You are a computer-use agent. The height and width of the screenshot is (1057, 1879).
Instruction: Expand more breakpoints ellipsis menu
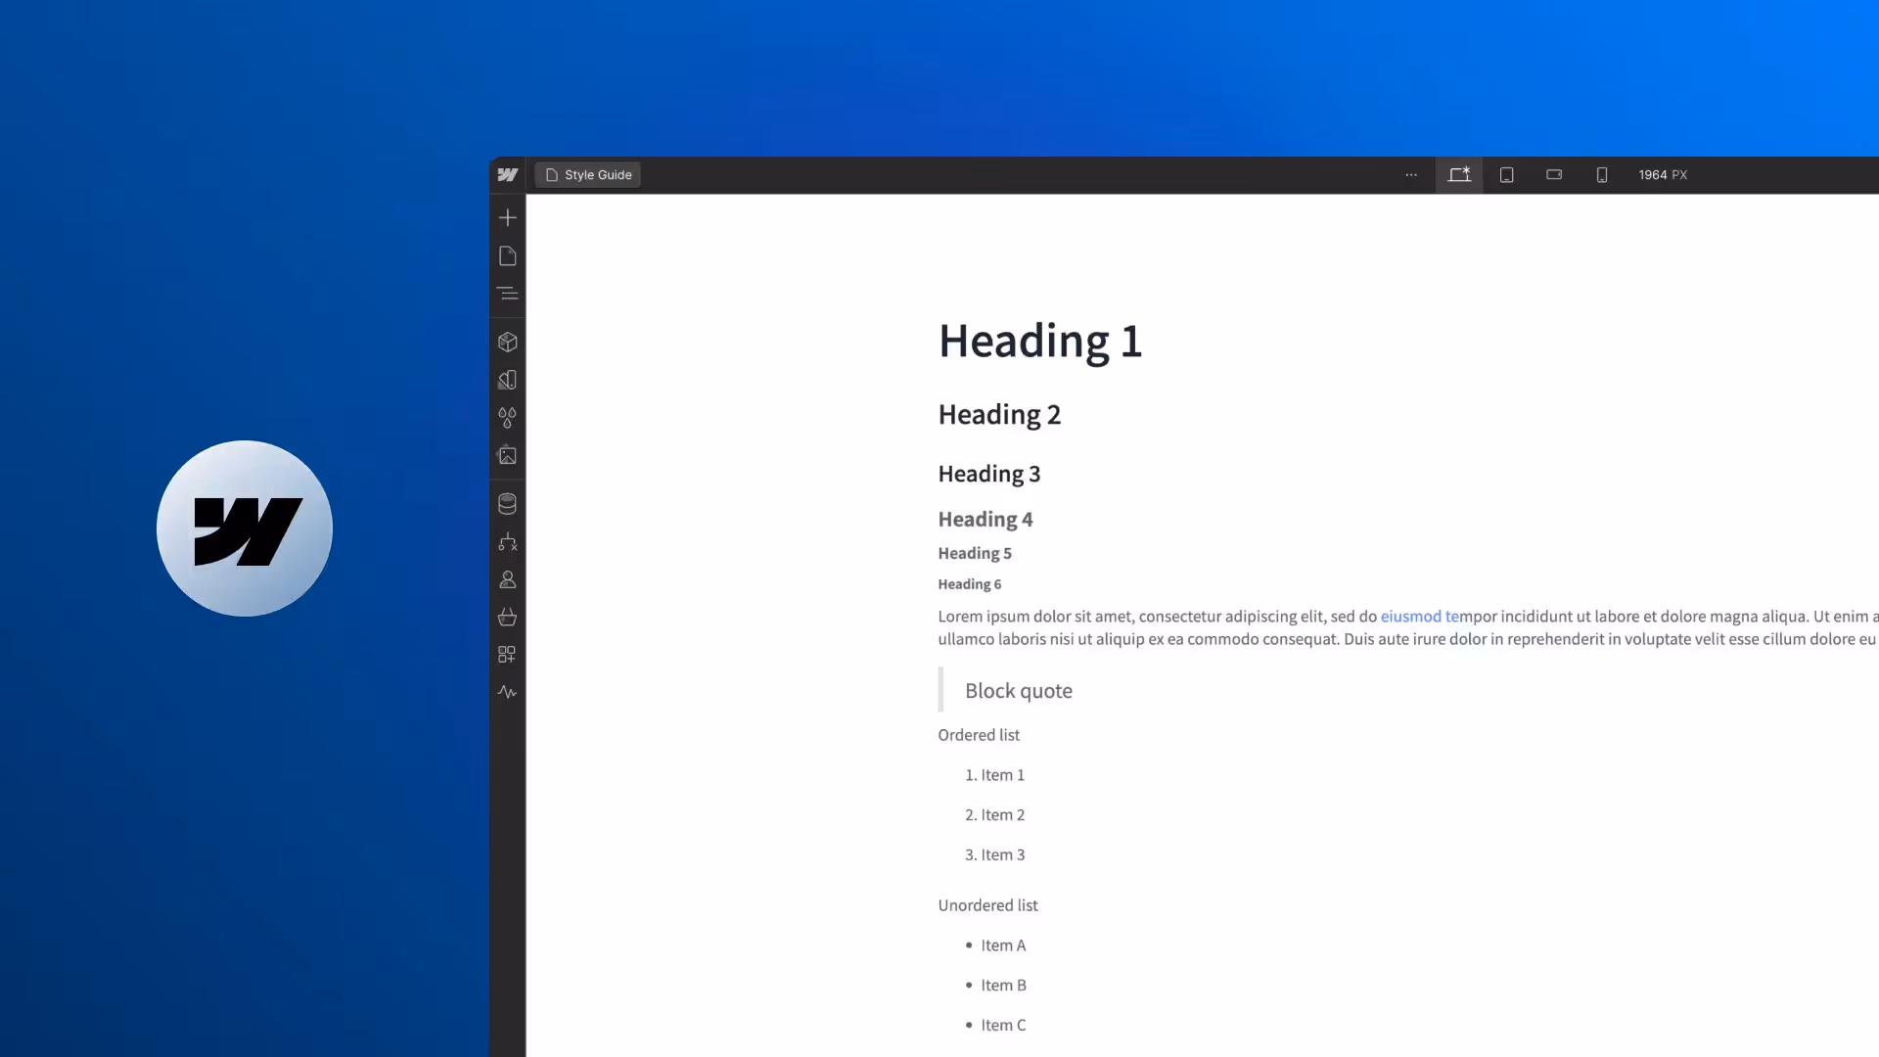tap(1411, 175)
